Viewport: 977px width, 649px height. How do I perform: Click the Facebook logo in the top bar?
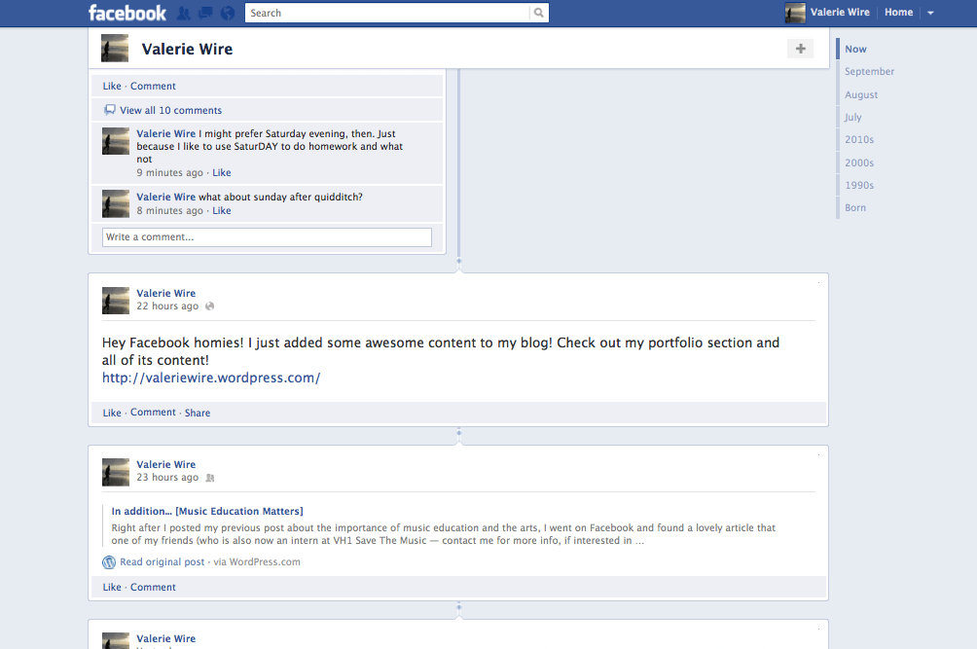point(127,13)
